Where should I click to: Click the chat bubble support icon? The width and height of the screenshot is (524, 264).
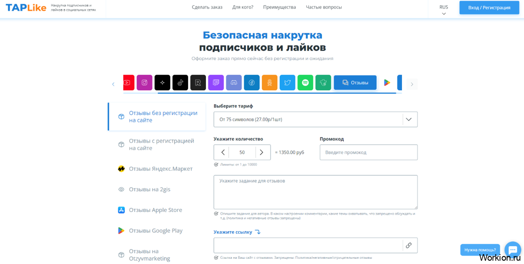pyautogui.click(x=512, y=249)
